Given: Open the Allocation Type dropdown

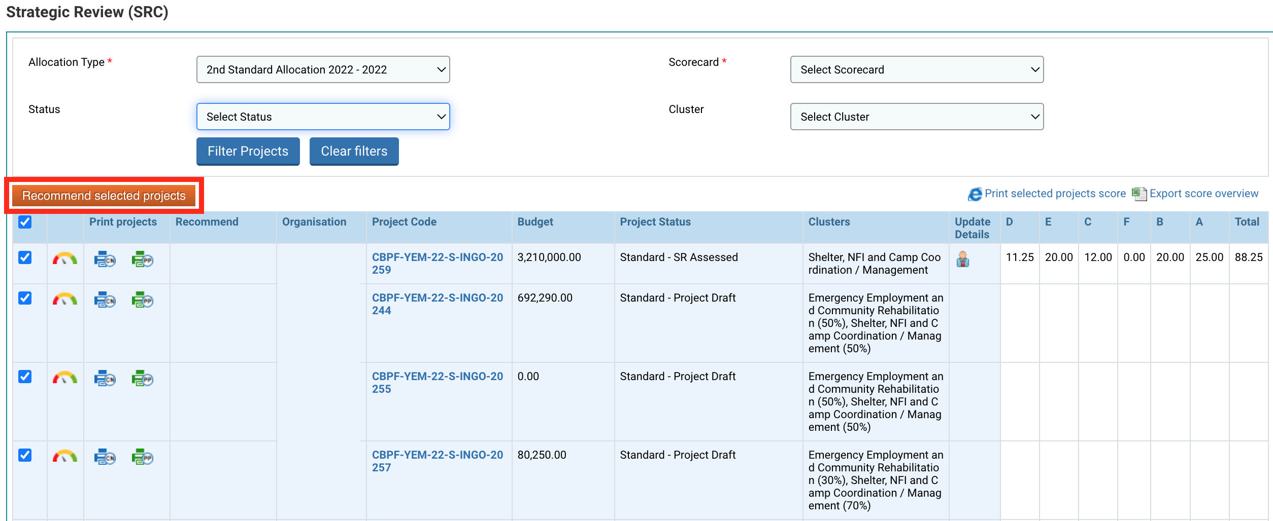Looking at the screenshot, I should pyautogui.click(x=323, y=69).
